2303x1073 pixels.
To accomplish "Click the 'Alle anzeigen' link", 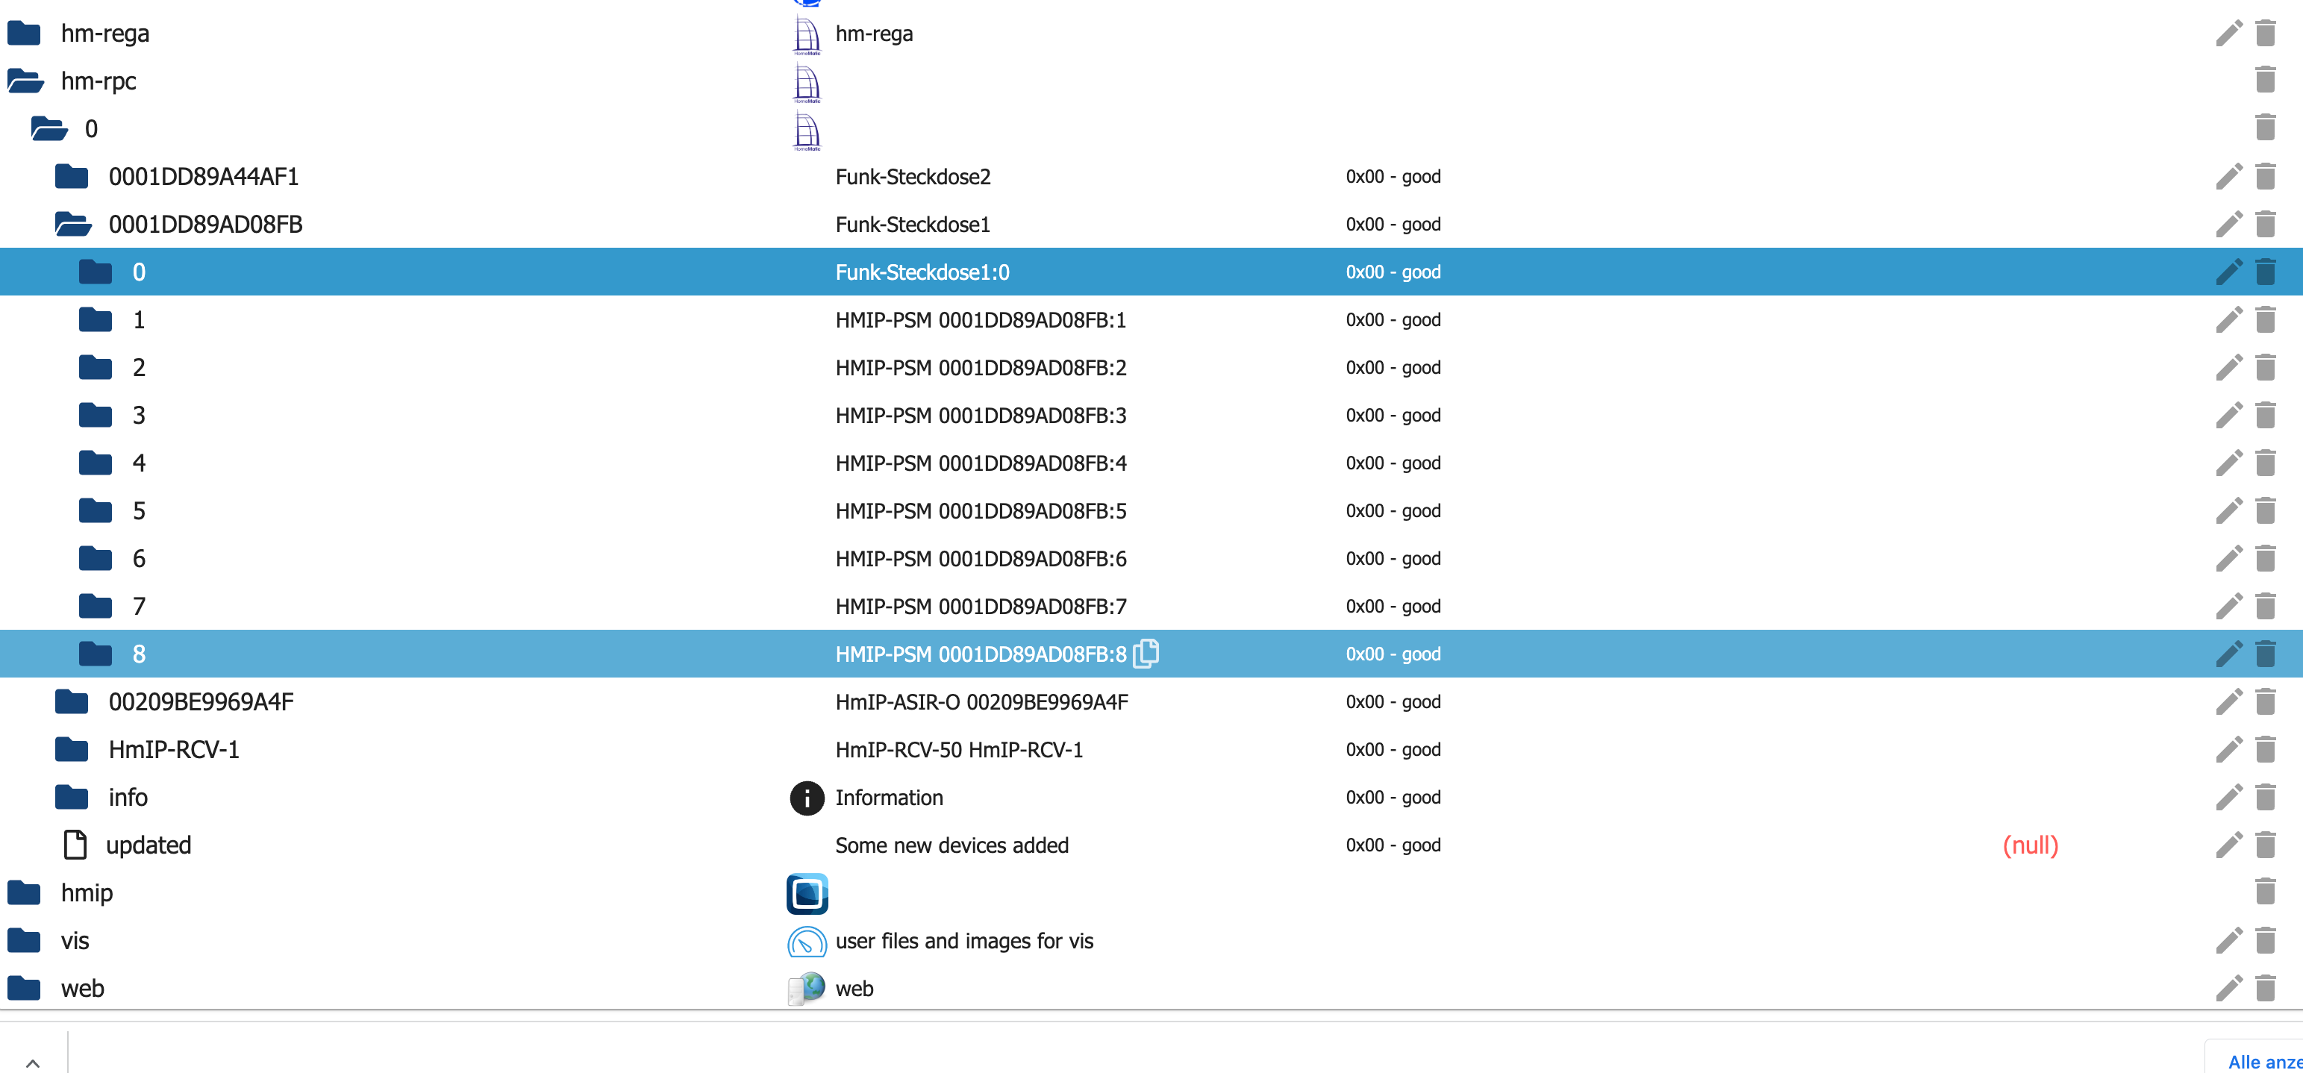I will 2264,1061.
